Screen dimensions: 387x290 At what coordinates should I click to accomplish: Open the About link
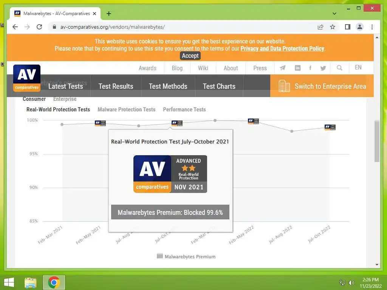[x=231, y=68]
